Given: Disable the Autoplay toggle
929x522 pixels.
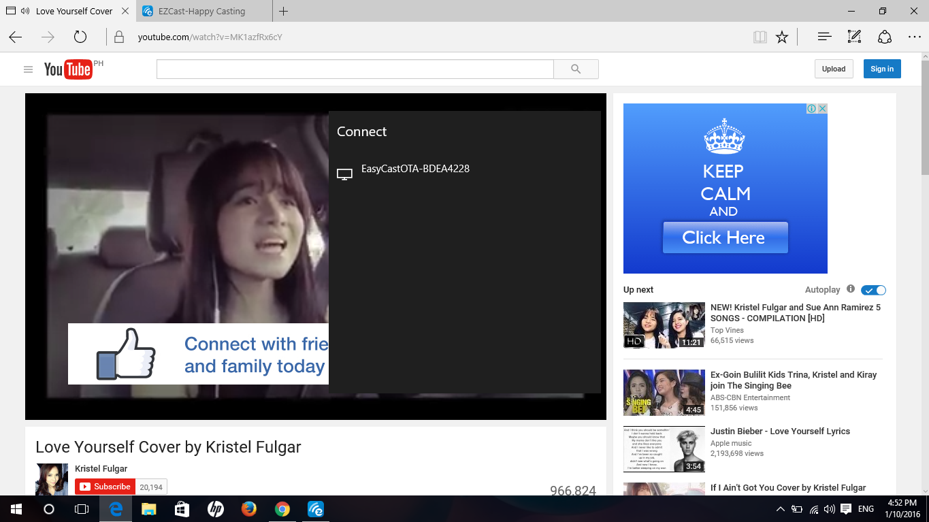Looking at the screenshot, I should point(873,289).
